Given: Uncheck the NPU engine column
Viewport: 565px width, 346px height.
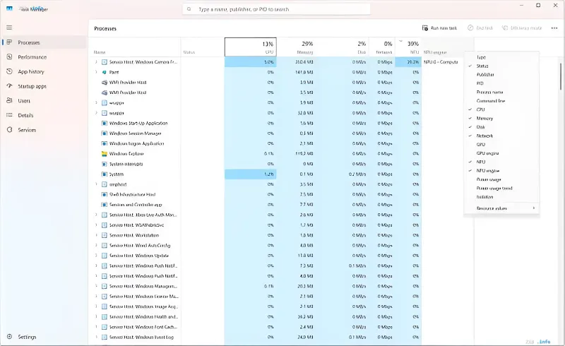Looking at the screenshot, I should [x=501, y=171].
